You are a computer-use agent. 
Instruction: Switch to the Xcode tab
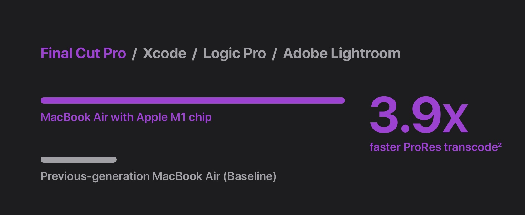[x=164, y=54]
